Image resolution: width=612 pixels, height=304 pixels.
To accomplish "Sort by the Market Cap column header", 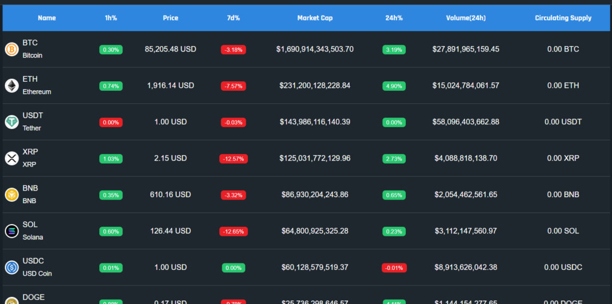I will pyautogui.click(x=315, y=18).
